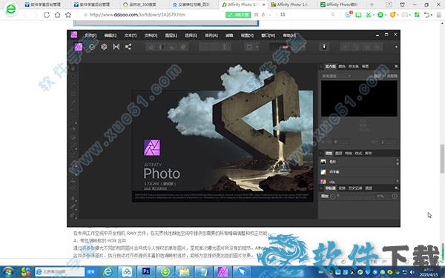Viewport: 445px width, 278px height.
Task: Select the White Balance (白平衡) adjustment icon
Action: pos(323,172)
